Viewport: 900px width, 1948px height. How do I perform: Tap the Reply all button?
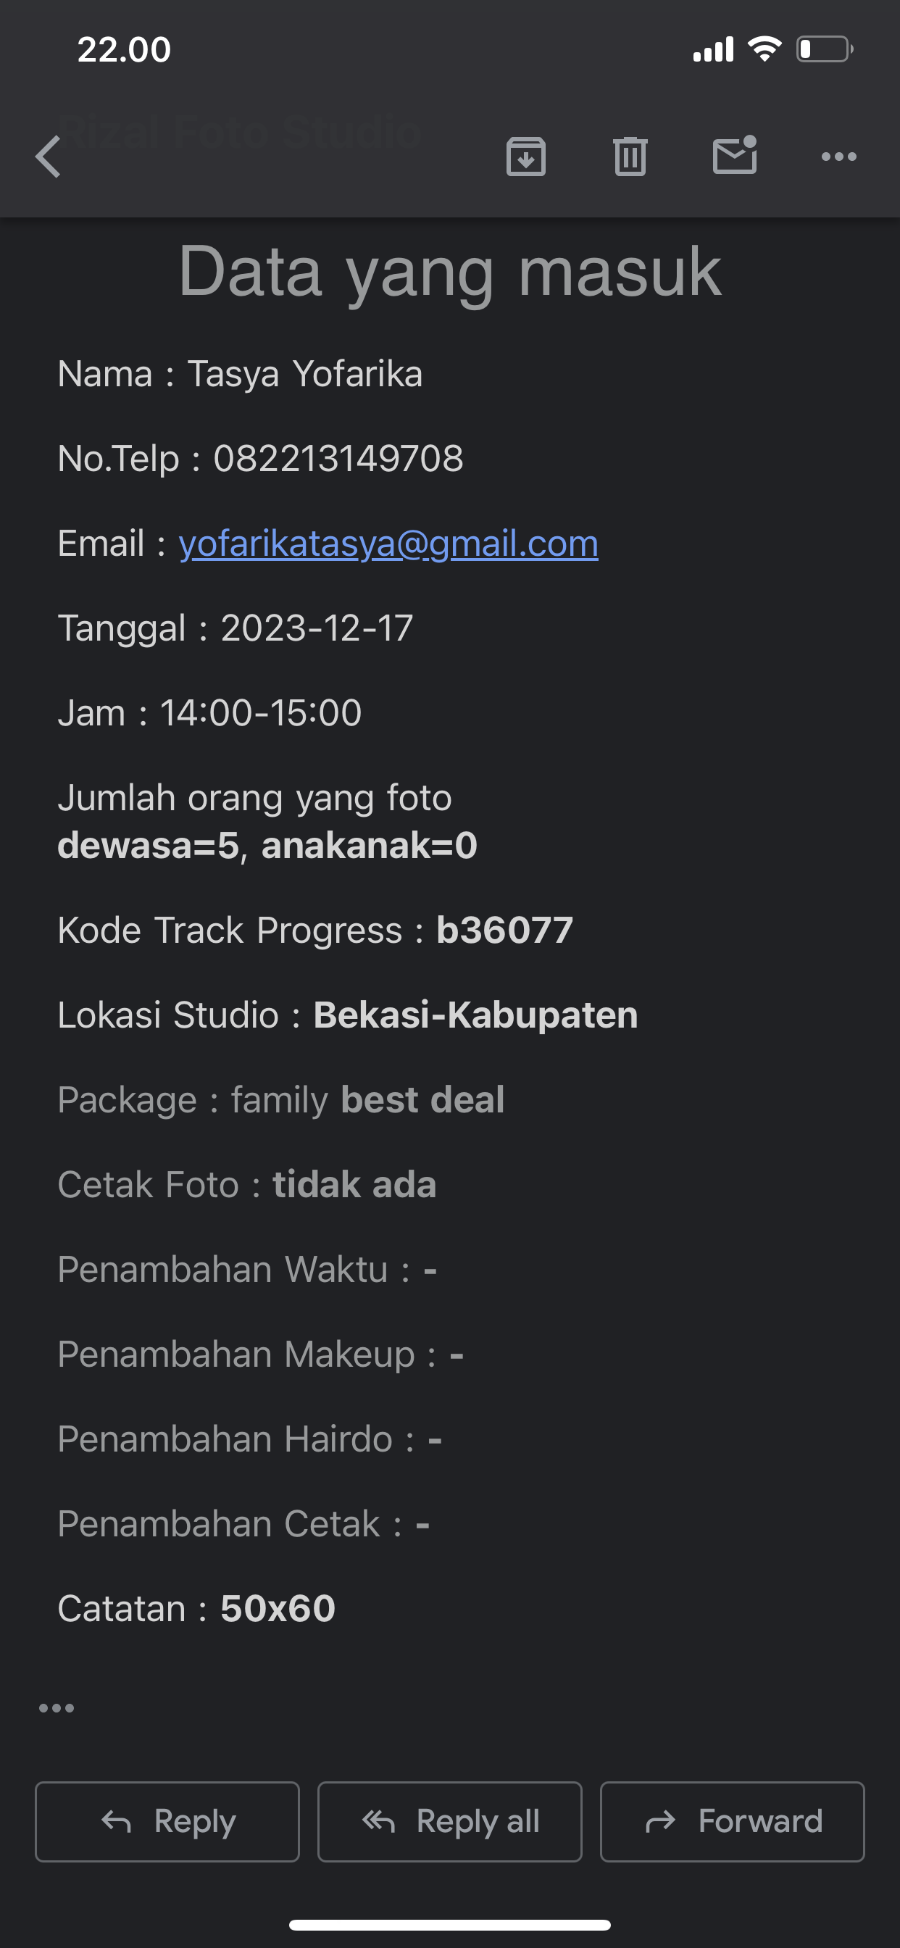pos(450,1822)
